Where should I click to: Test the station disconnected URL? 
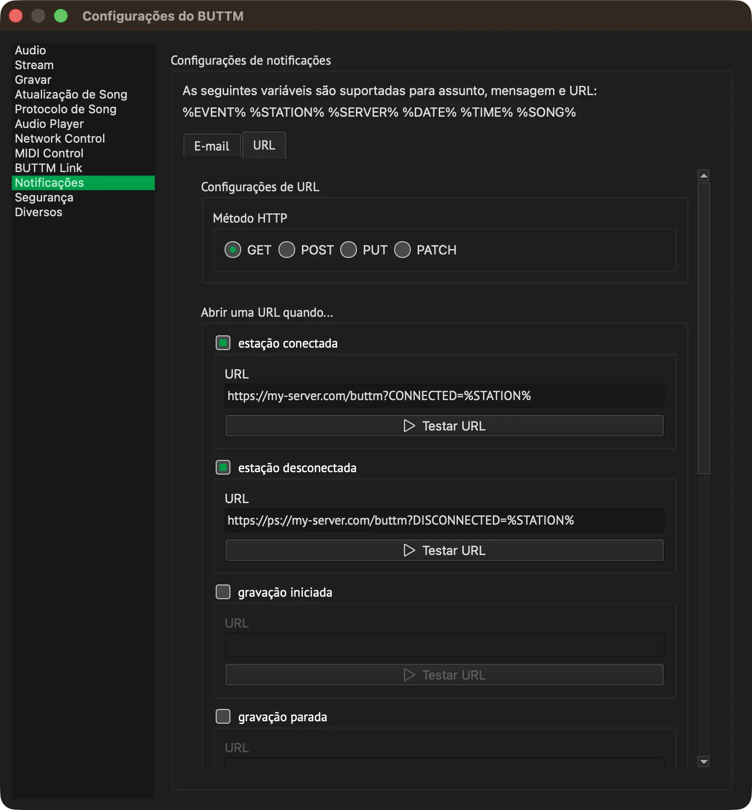pyautogui.click(x=444, y=550)
